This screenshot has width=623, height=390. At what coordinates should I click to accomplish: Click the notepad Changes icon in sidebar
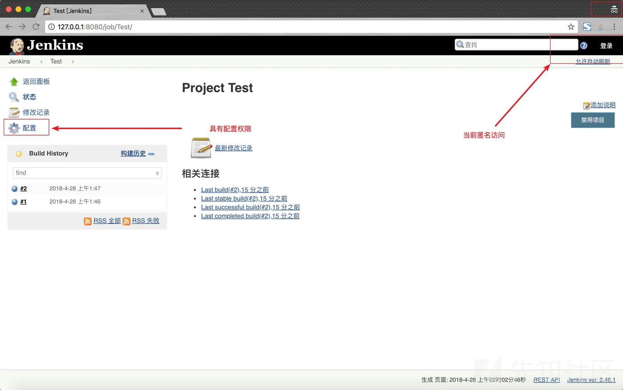14,113
